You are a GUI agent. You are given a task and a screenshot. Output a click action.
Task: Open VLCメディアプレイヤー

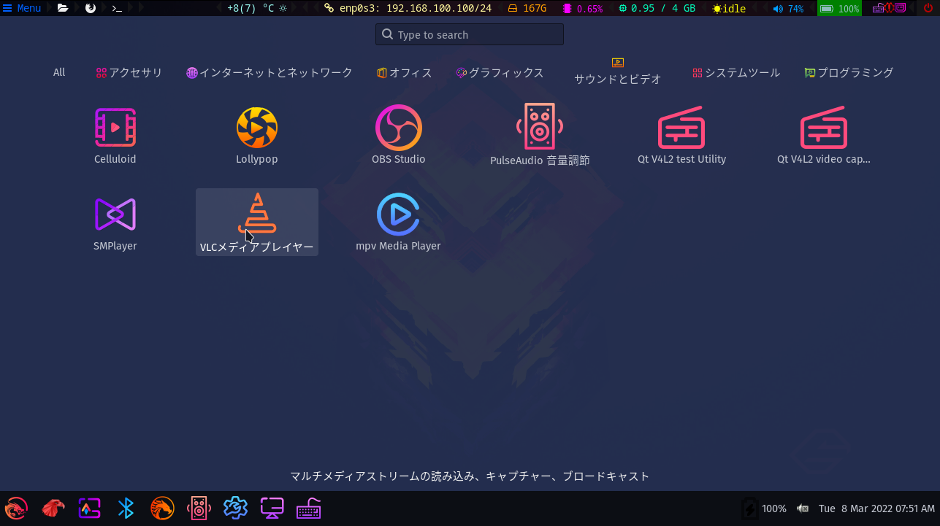257,223
